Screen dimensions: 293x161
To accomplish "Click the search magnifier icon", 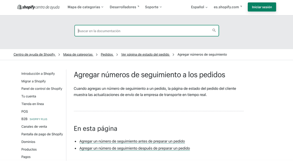I will click(214, 30).
